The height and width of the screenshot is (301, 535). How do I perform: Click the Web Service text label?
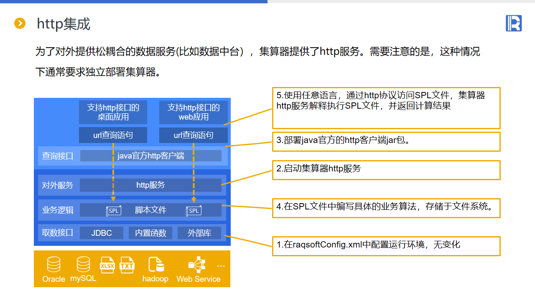198,279
